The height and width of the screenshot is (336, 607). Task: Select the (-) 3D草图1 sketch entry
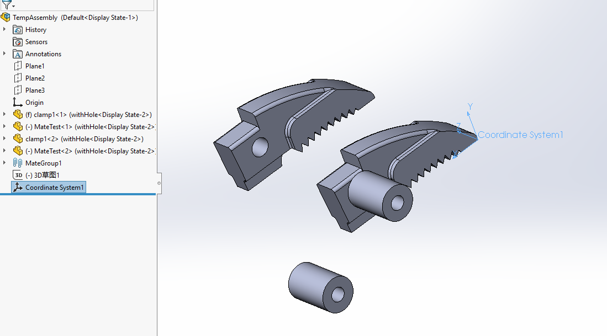click(43, 175)
